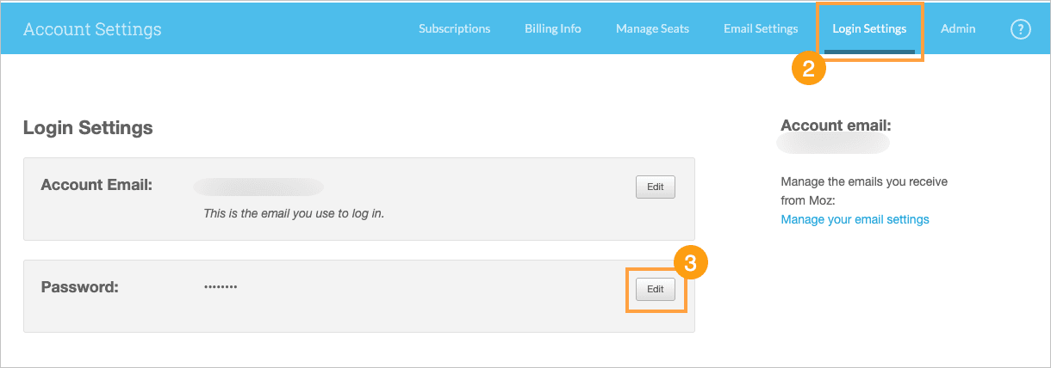
Task: Switch to the Billing Info tab
Action: click(x=552, y=28)
